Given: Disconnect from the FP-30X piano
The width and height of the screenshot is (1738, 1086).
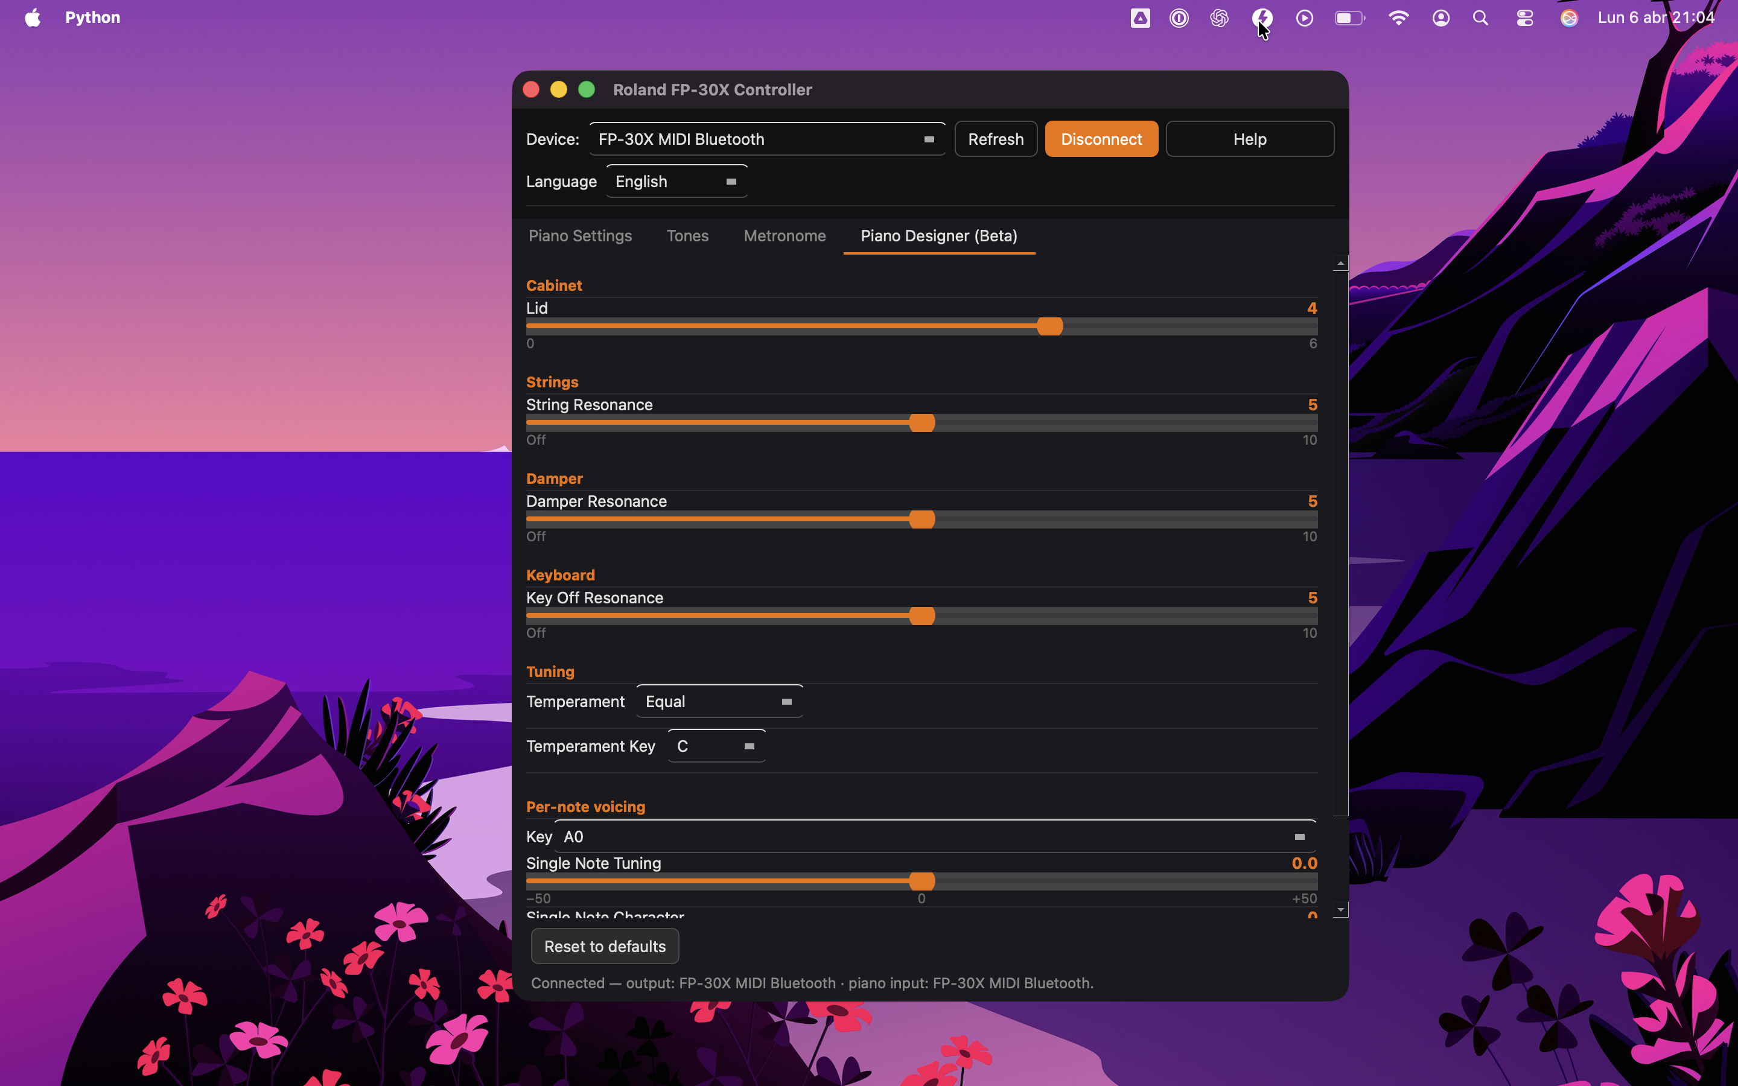Looking at the screenshot, I should tap(1100, 139).
